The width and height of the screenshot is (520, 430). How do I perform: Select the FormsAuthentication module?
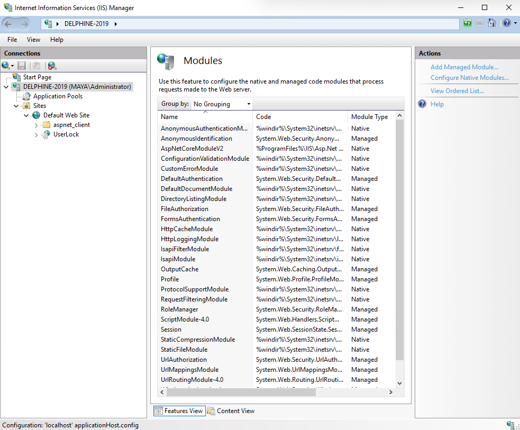pyautogui.click(x=277, y=219)
